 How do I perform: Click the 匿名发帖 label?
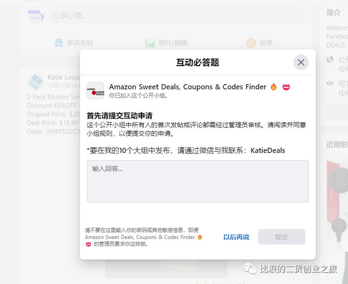coord(80,43)
